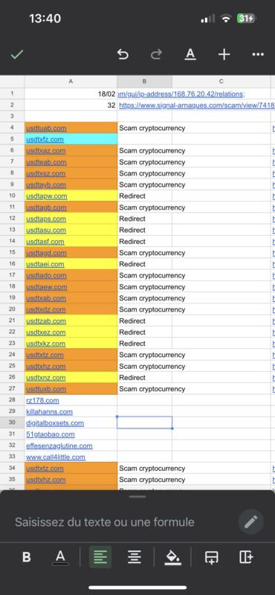The height and width of the screenshot is (595, 275).
Task: Select row 30 header
Action: click(x=12, y=422)
